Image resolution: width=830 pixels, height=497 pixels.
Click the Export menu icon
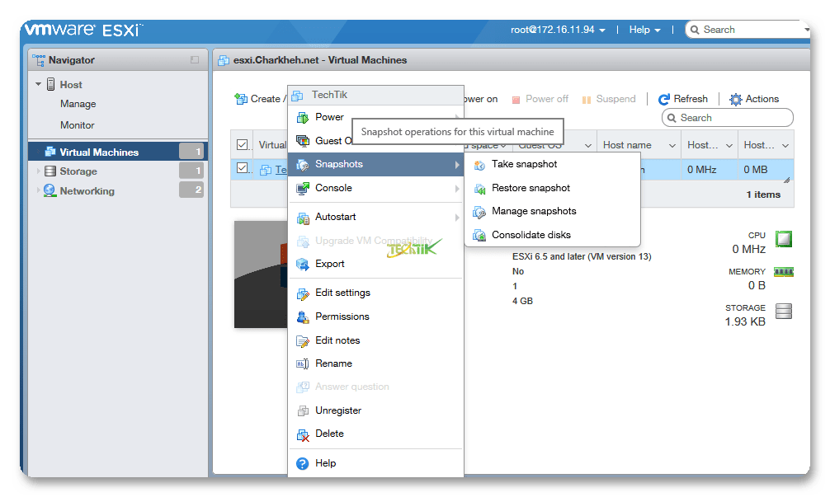coord(303,265)
